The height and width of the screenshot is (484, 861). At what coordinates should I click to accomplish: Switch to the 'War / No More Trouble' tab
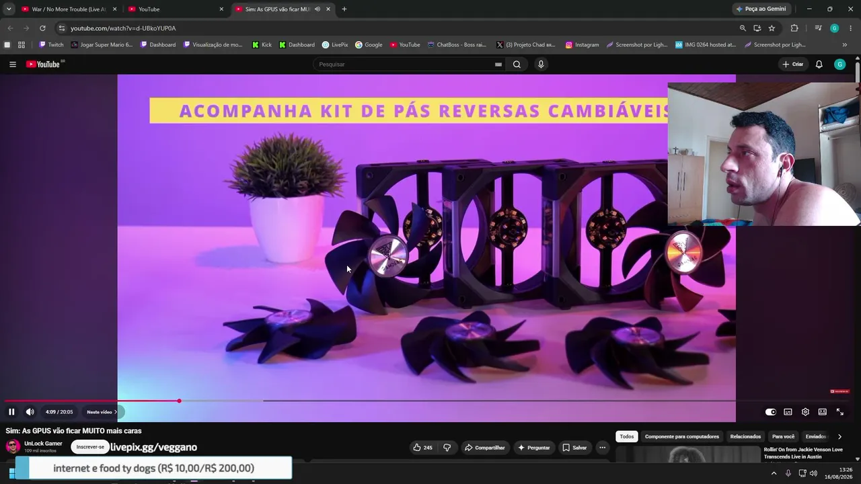coord(69,9)
